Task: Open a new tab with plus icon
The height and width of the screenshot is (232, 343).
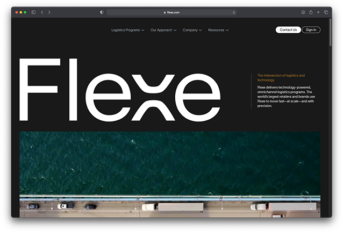Action: [318, 12]
